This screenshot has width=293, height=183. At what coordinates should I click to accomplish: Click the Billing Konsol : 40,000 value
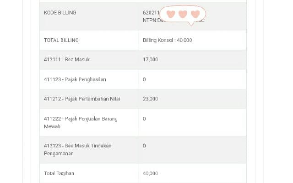click(x=167, y=40)
